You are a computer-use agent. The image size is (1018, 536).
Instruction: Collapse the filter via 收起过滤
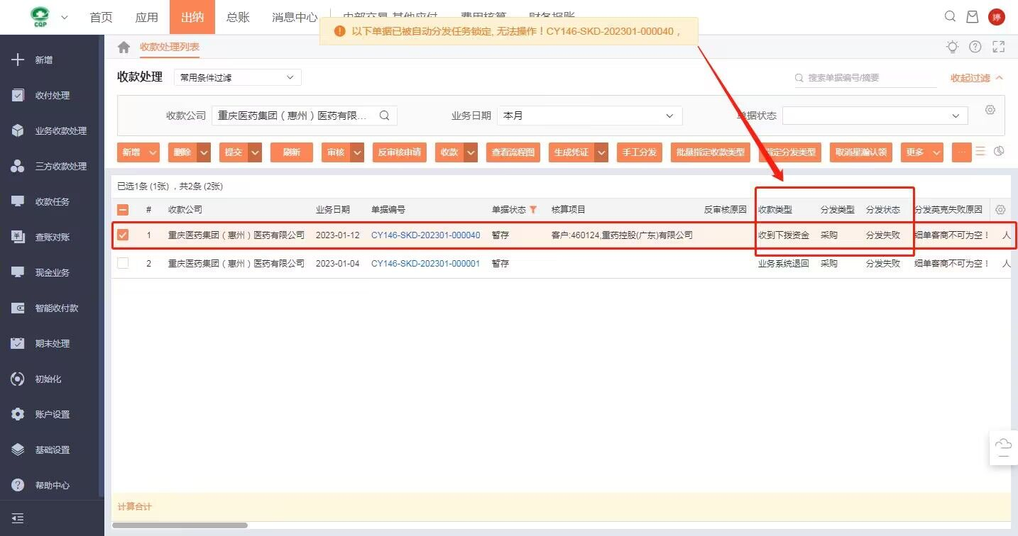click(977, 78)
